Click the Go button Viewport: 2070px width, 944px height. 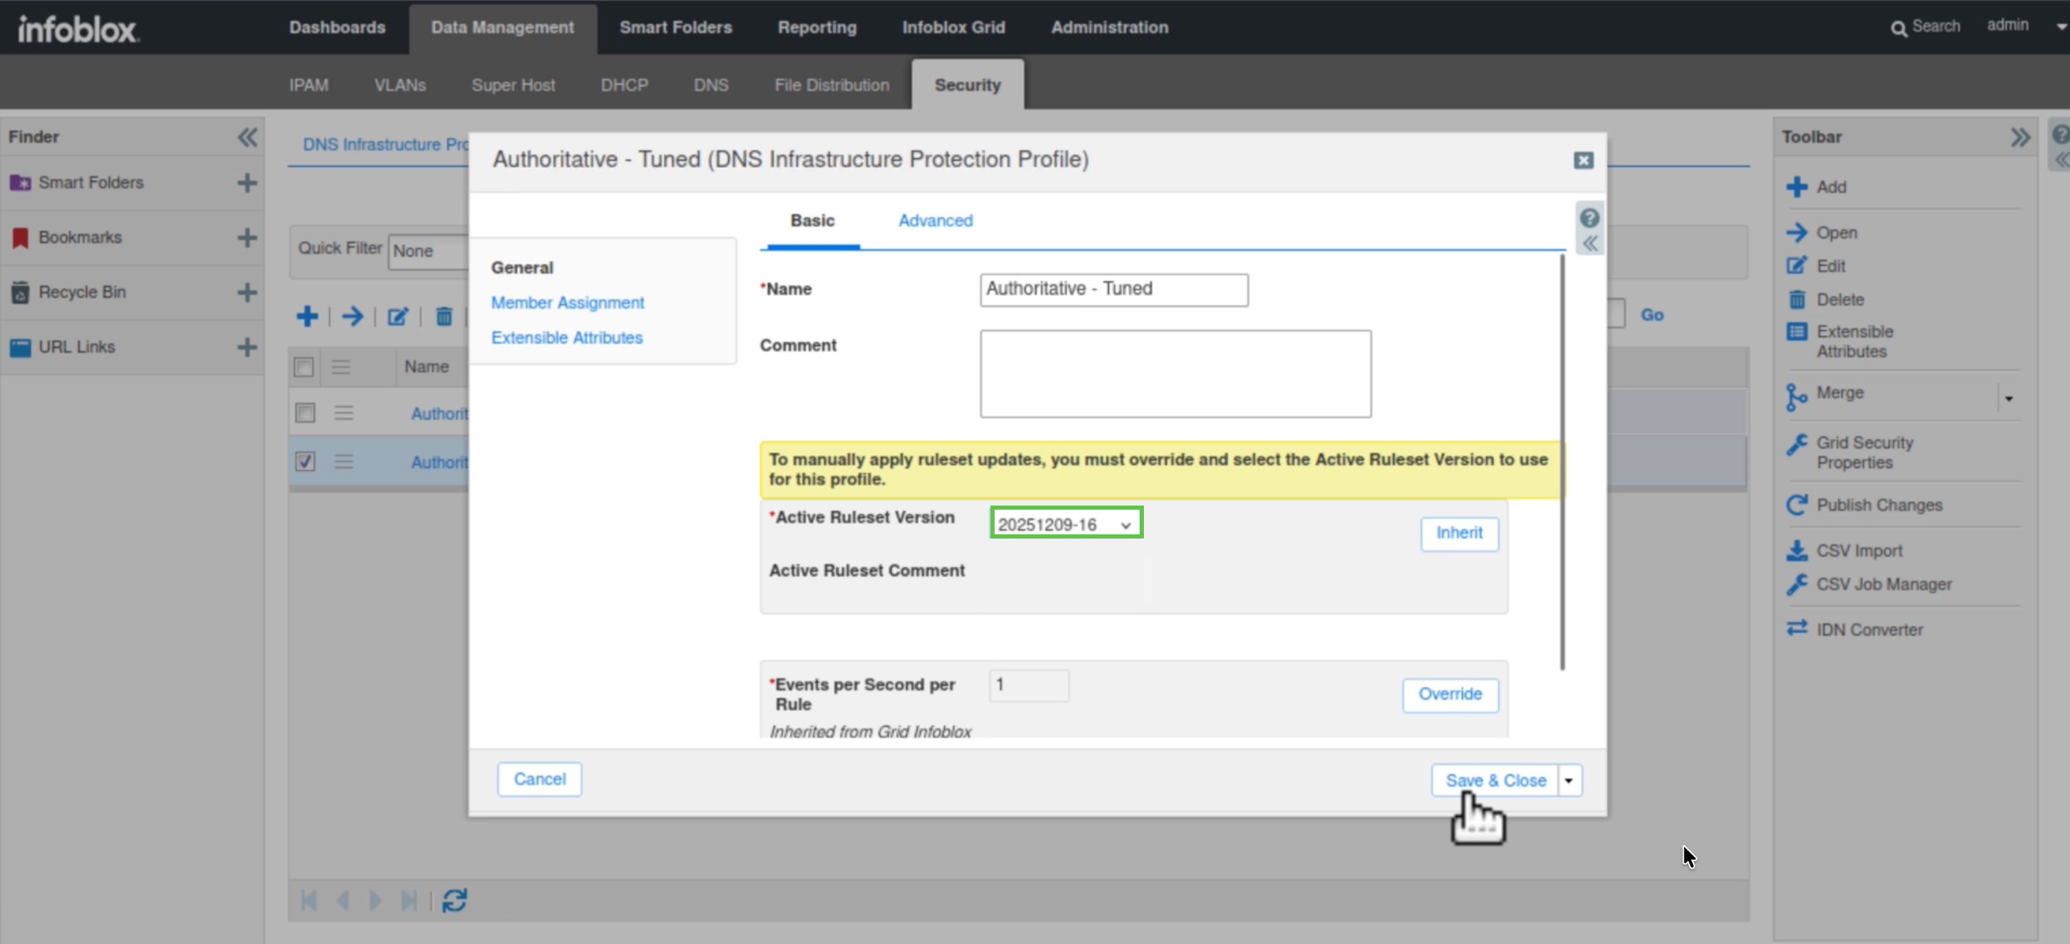tap(1652, 315)
